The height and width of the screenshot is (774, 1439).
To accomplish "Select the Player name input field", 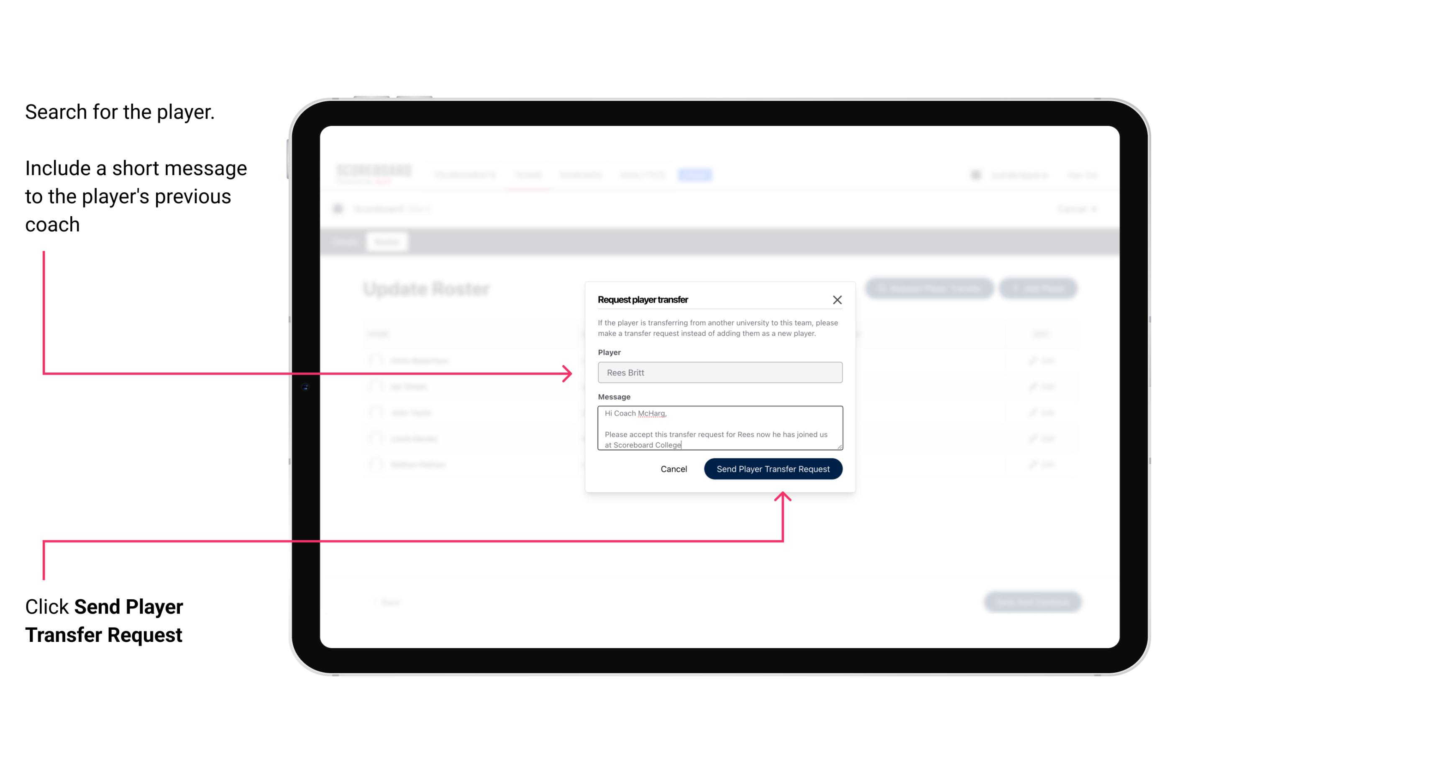I will [718, 373].
